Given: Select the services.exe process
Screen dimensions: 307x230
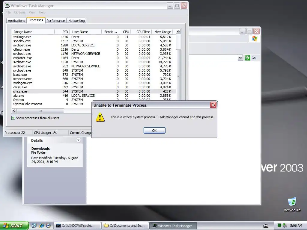Looking at the screenshot, I should click(x=93, y=79).
